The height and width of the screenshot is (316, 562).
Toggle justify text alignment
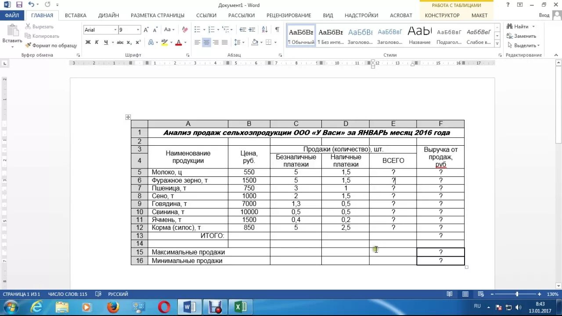coord(224,43)
